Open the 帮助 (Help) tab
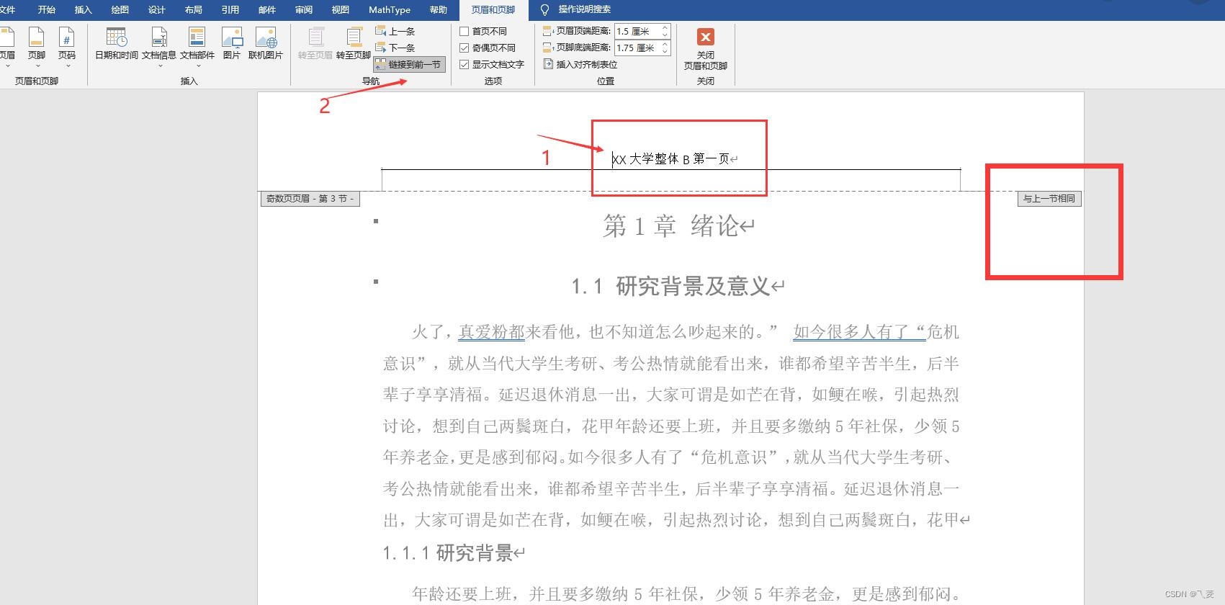 click(438, 9)
